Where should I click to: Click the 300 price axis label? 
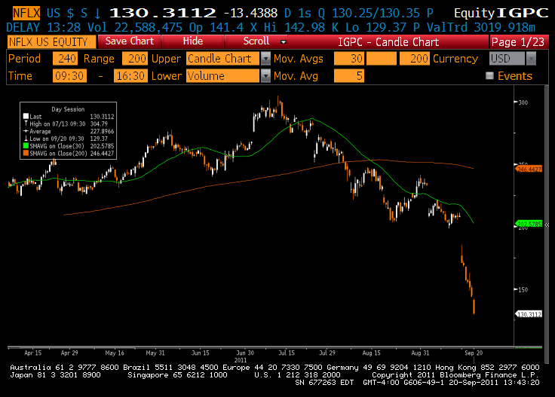(x=523, y=102)
